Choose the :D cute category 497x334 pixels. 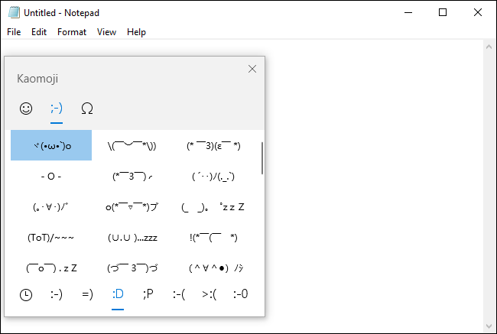coord(118,294)
